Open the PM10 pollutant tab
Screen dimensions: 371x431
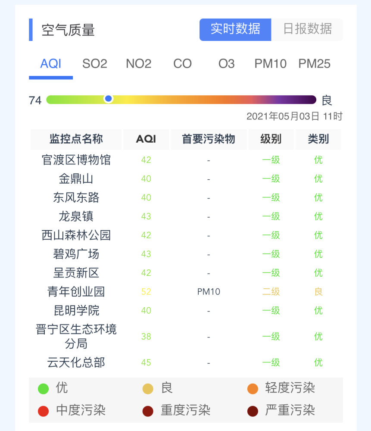tap(271, 64)
